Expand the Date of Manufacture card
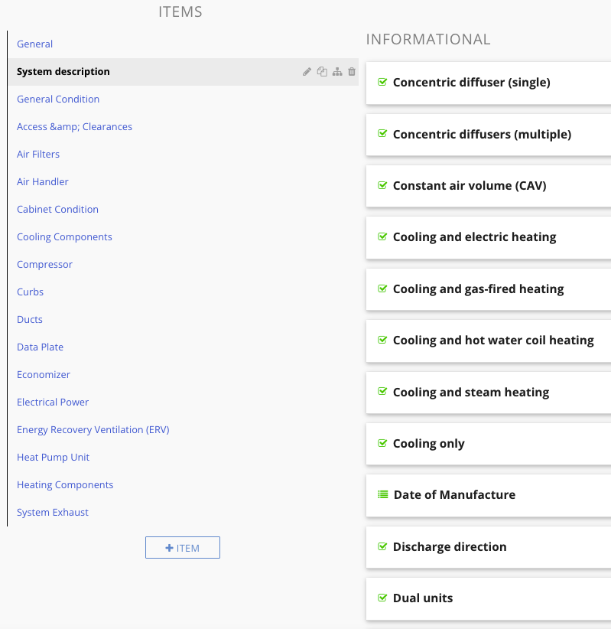The image size is (611, 629). pyautogui.click(x=489, y=495)
